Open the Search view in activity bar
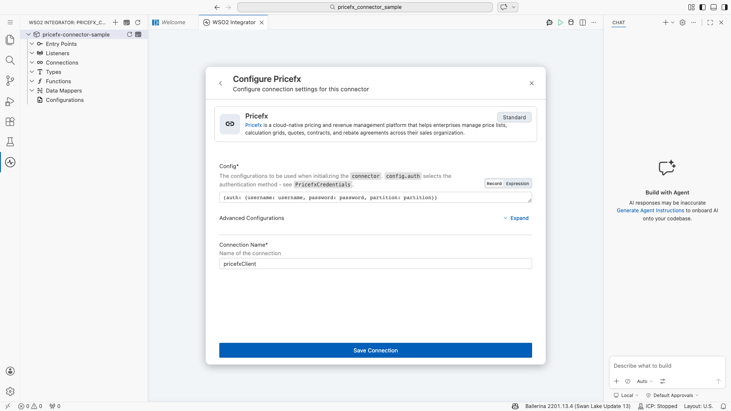This screenshot has width=731, height=411. [10, 60]
